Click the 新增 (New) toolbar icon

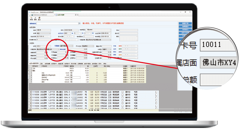coord(31,18)
